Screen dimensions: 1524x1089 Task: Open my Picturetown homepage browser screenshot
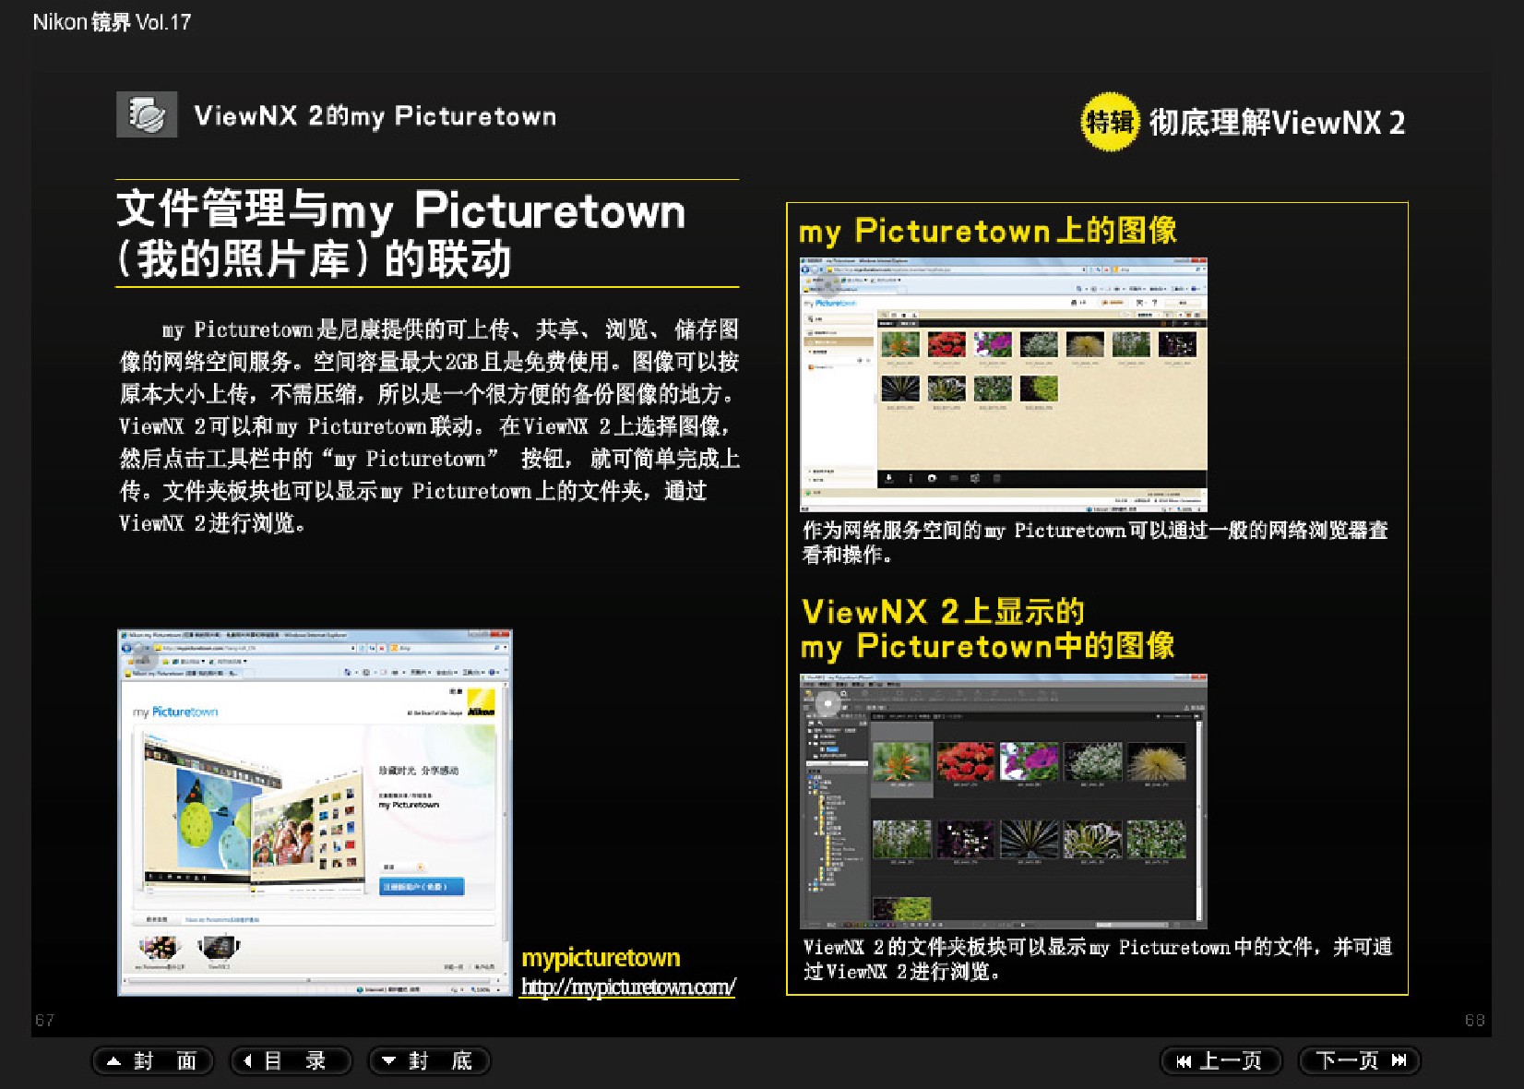(315, 812)
